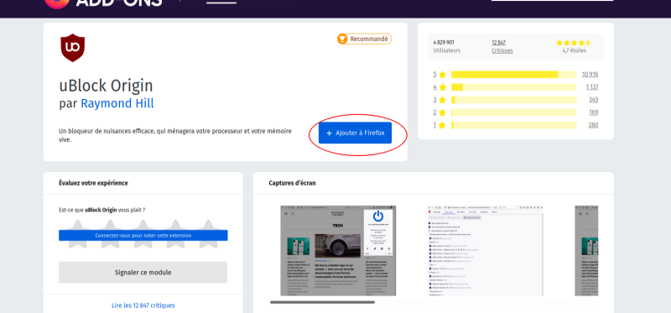The image size is (671, 313).
Task: Filter reviews by 1 star rating
Action: click(440, 125)
